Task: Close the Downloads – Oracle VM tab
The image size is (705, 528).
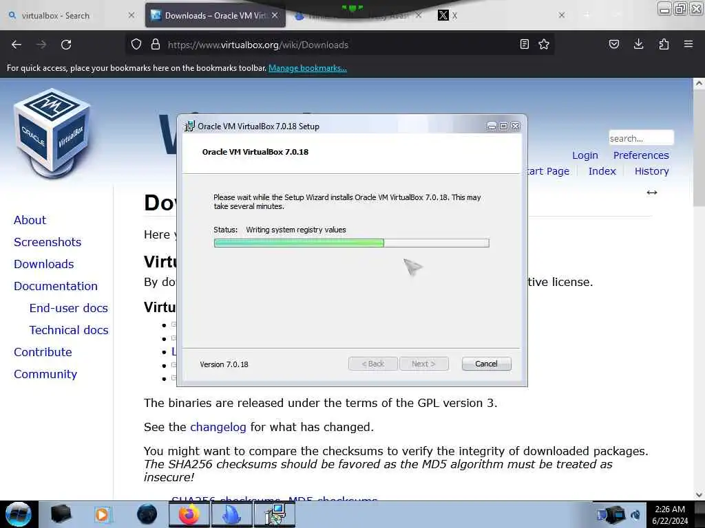Action: pyautogui.click(x=275, y=15)
